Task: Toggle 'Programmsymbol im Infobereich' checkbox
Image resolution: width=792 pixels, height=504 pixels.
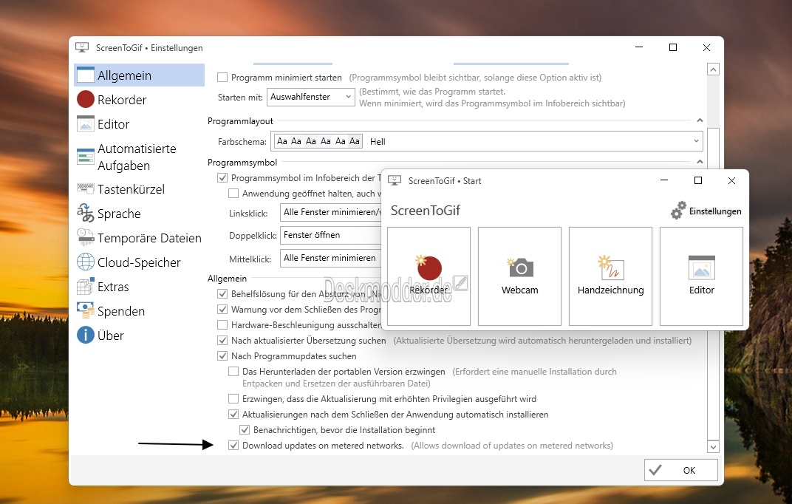Action: pos(222,178)
